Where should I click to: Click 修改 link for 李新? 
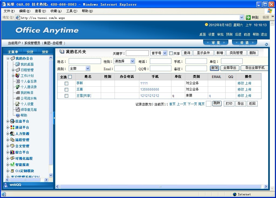[240, 83]
